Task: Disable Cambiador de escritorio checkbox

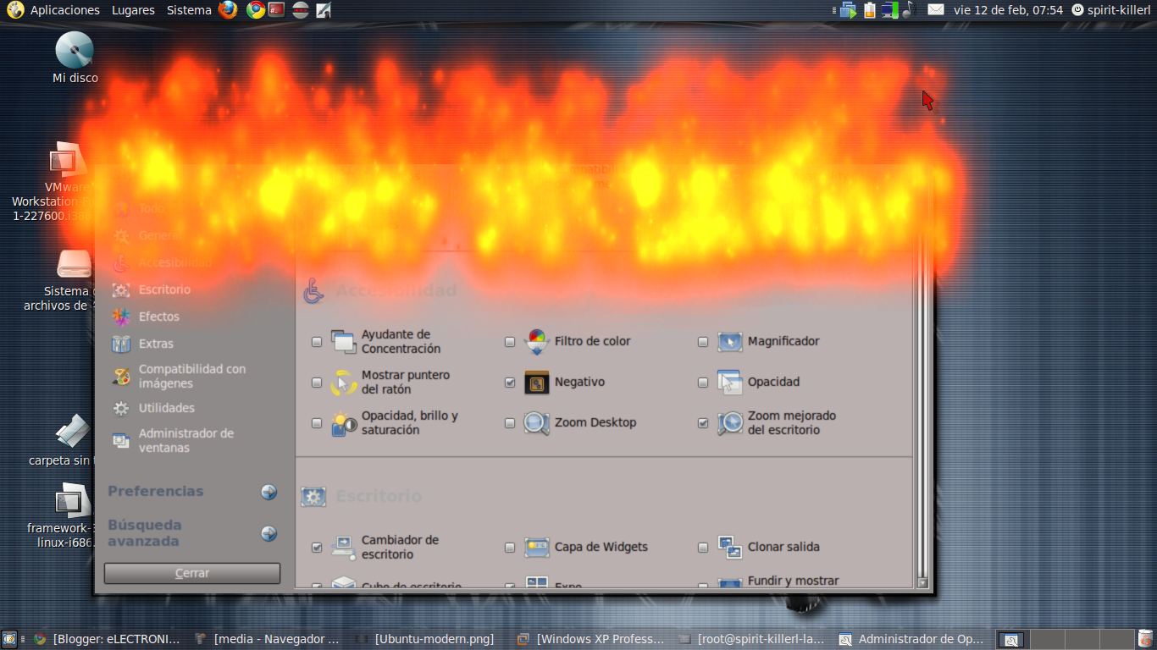Action: pyautogui.click(x=317, y=548)
